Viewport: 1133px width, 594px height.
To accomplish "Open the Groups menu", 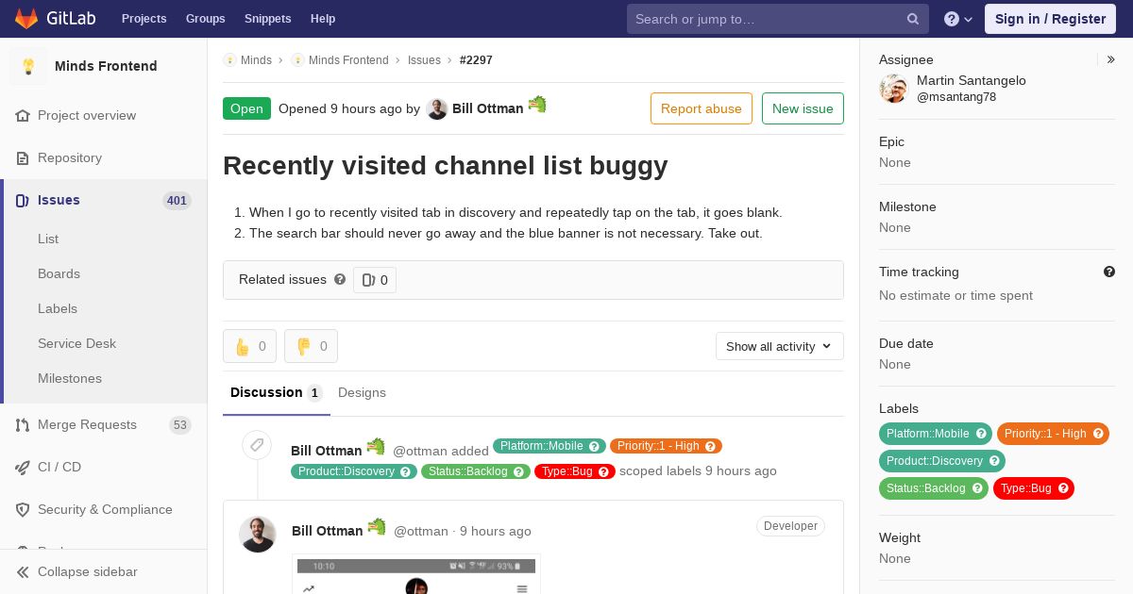I will (205, 19).
